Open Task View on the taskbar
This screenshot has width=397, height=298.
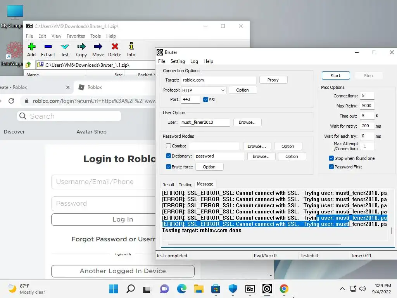pos(147,289)
